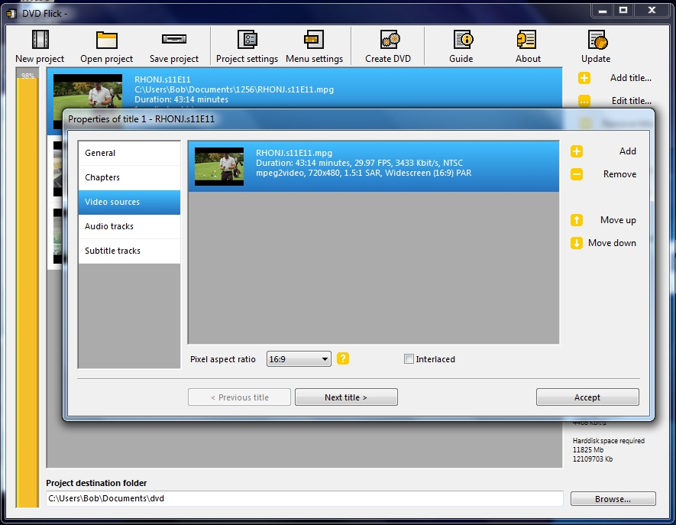This screenshot has height=525, width=676.
Task: Click the Duration 43:14 minutes 29.97 FPS line
Action: pos(360,163)
